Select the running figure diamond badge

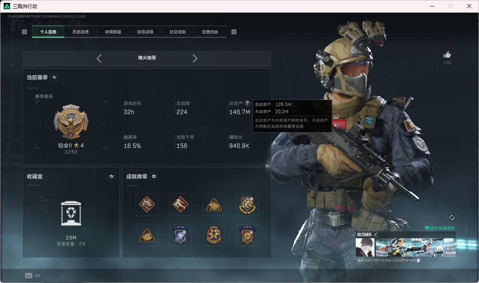[180, 205]
